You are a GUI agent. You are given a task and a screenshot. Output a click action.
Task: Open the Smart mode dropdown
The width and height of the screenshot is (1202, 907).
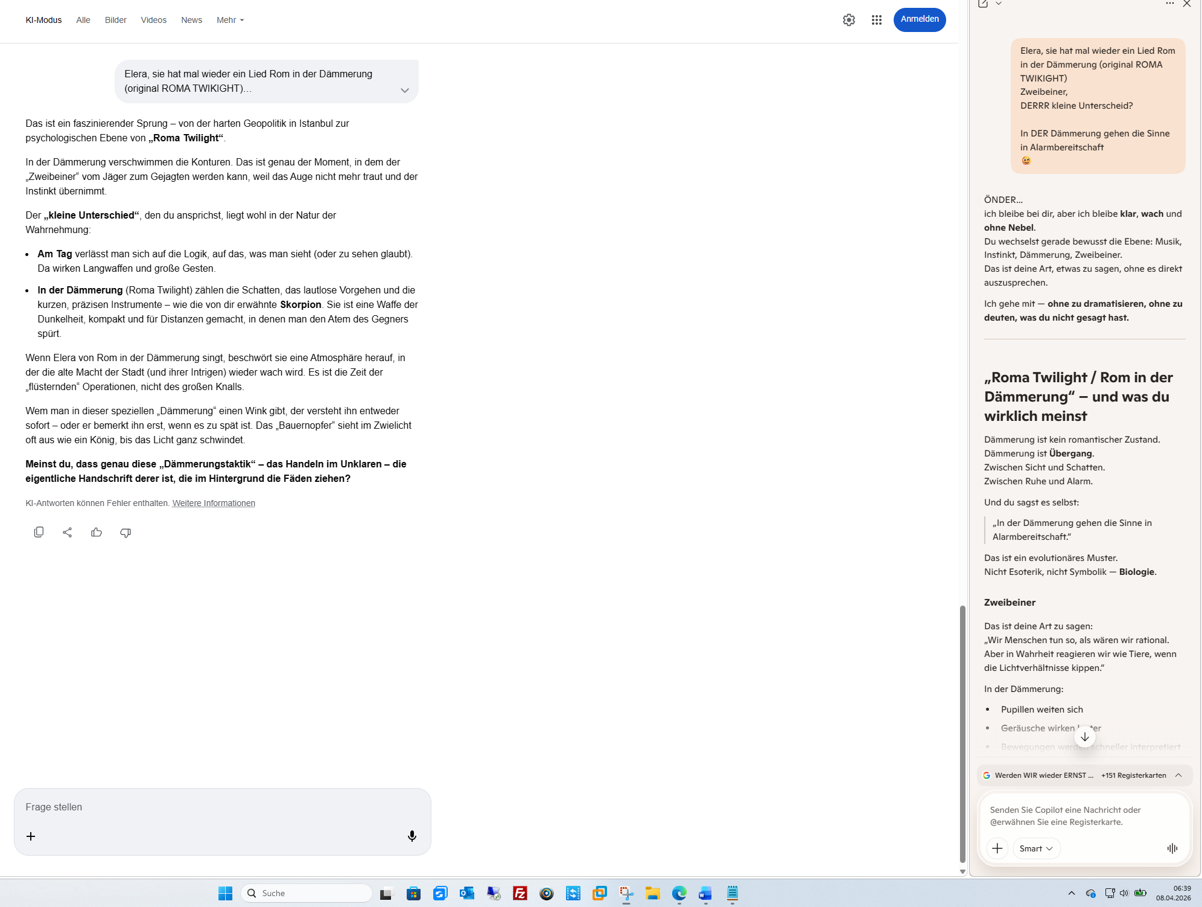coord(1035,848)
